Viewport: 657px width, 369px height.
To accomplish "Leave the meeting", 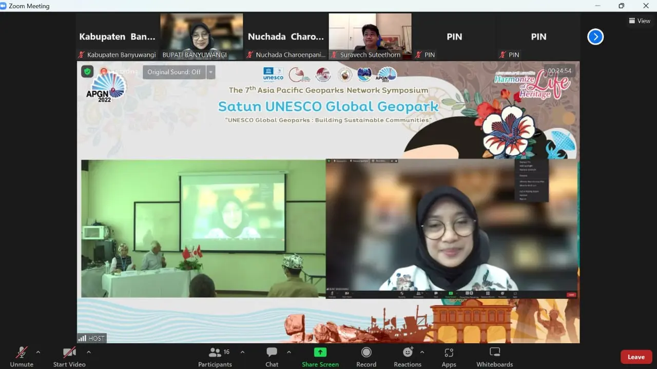I will pos(636,357).
